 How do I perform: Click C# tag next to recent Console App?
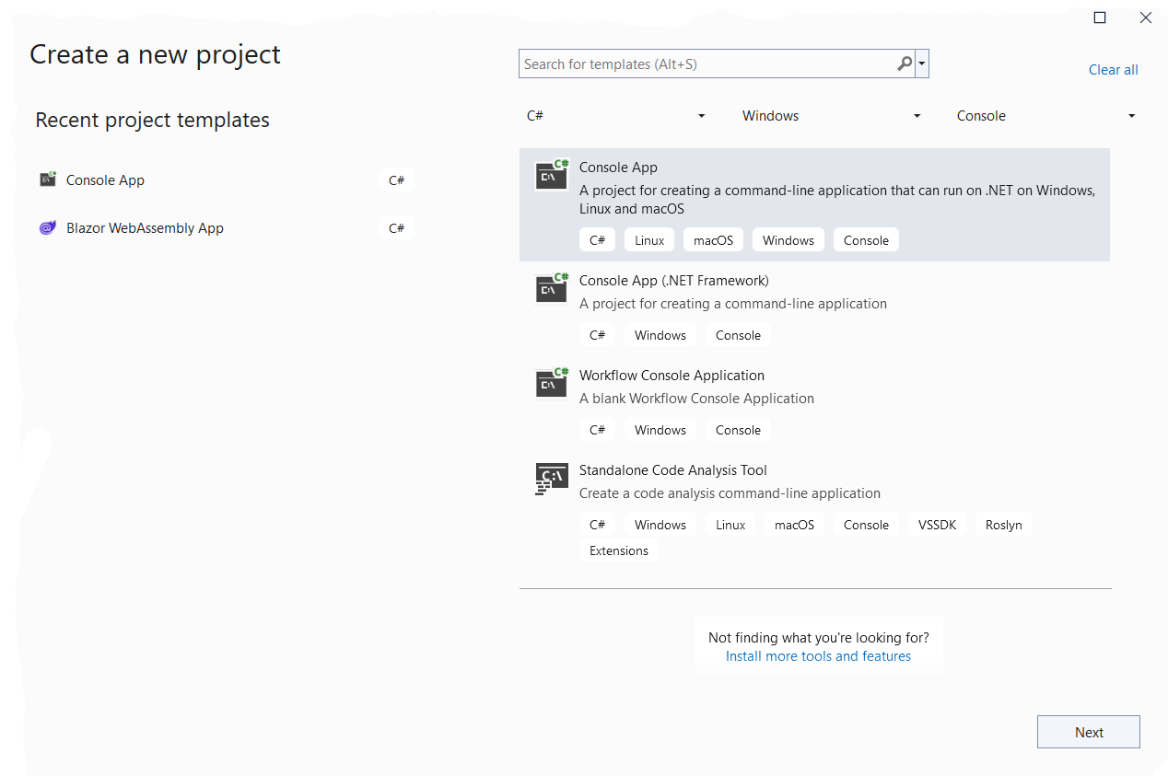pyautogui.click(x=397, y=180)
